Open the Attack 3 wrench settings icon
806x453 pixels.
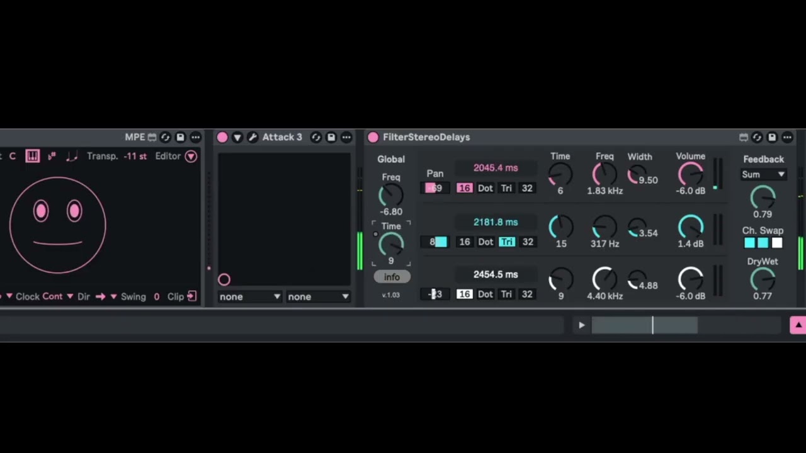tap(253, 137)
